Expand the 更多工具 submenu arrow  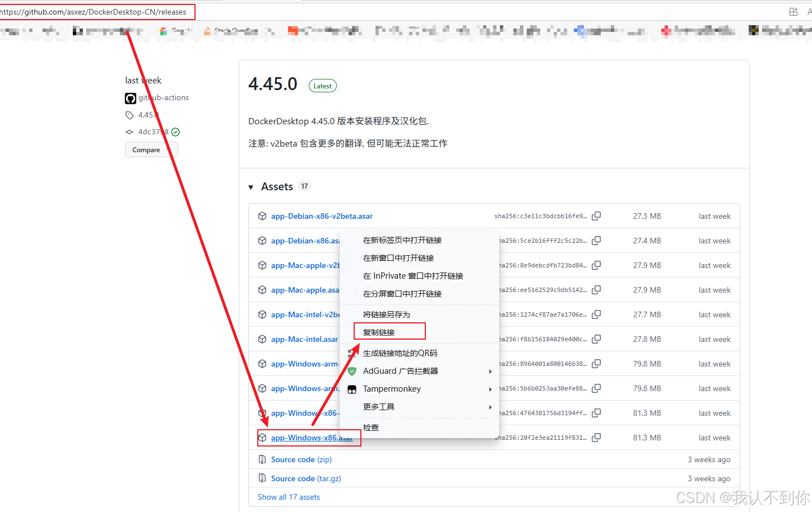pos(490,407)
